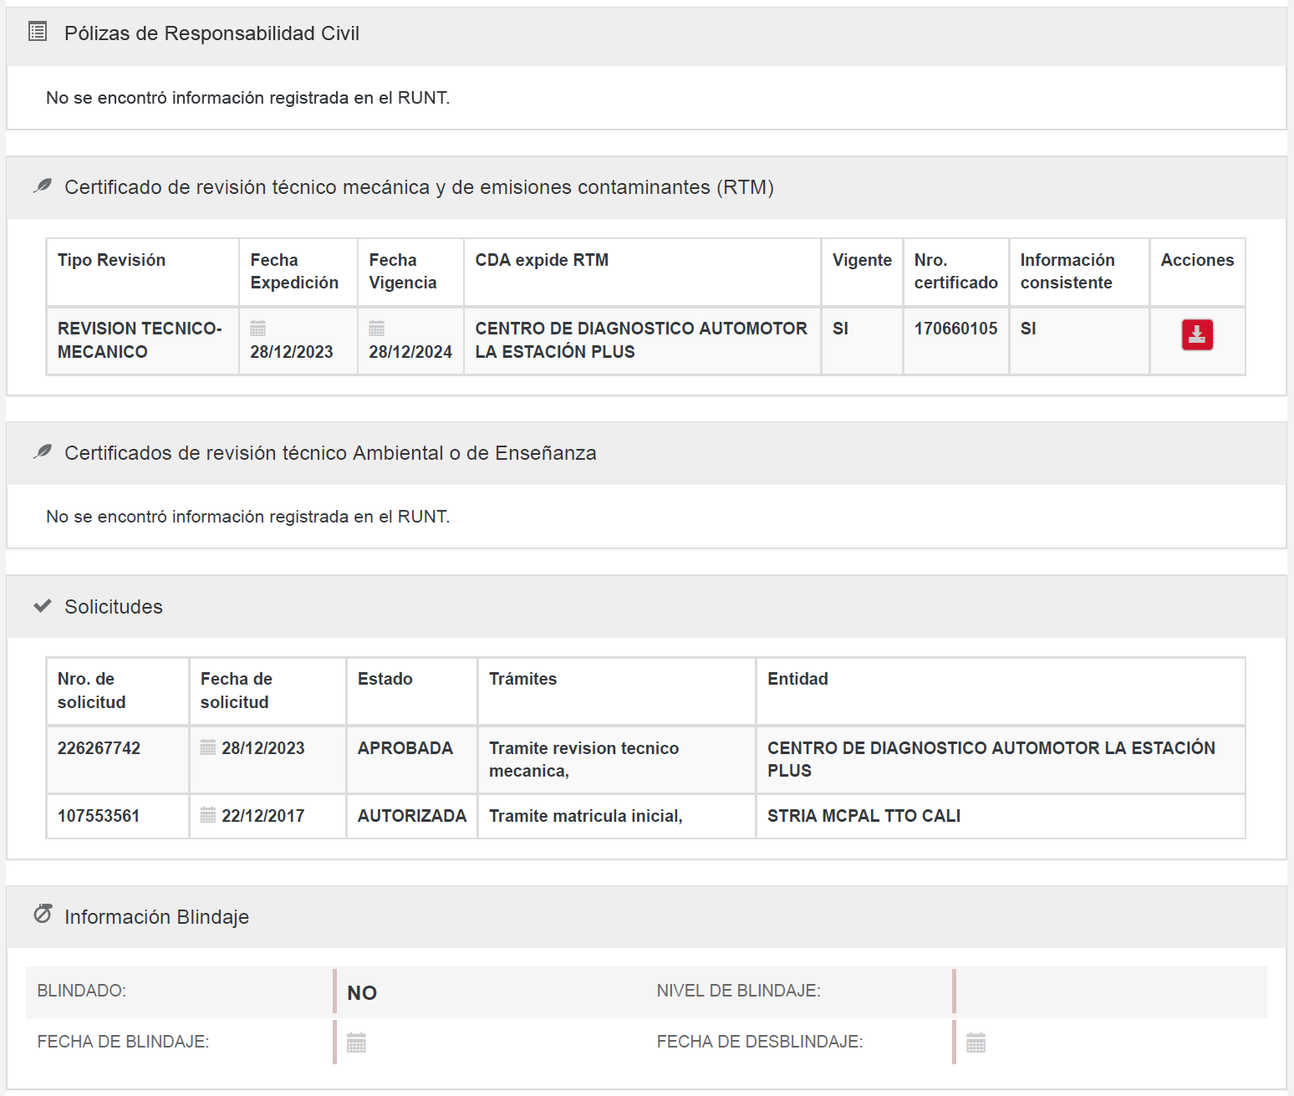Select the Vigente column header
Screen dimensions: 1294x1096
863,273
